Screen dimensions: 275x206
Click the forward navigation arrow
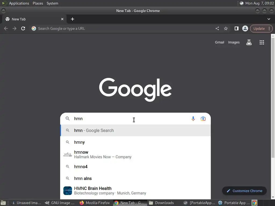(x=15, y=28)
